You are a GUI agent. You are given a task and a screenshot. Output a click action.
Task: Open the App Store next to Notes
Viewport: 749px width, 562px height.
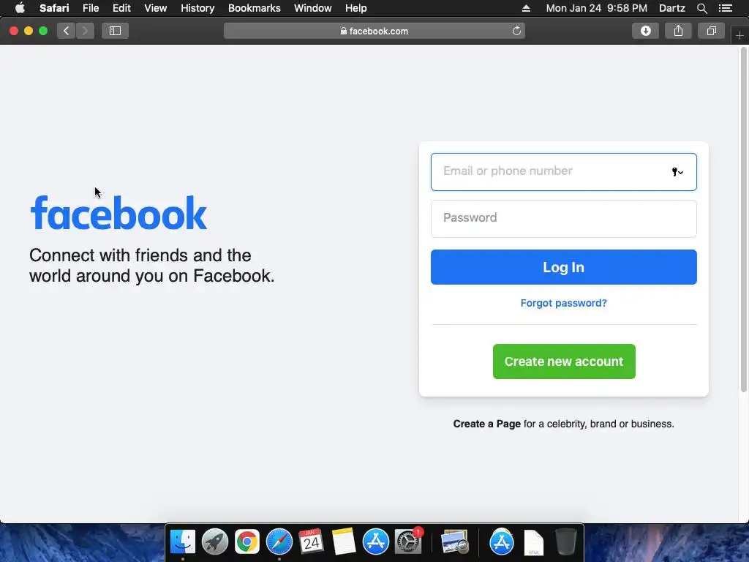point(376,542)
